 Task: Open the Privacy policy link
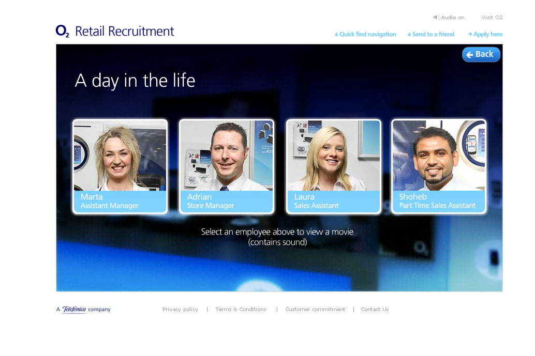180,309
